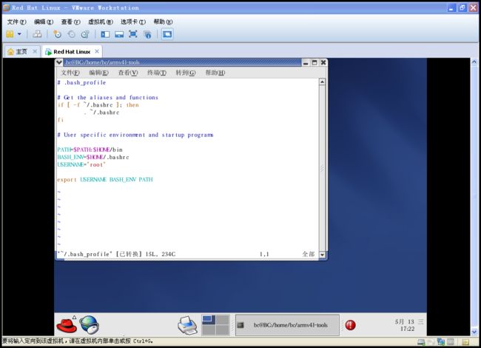Click the CD/DVD drive status icon

[x=431, y=341]
